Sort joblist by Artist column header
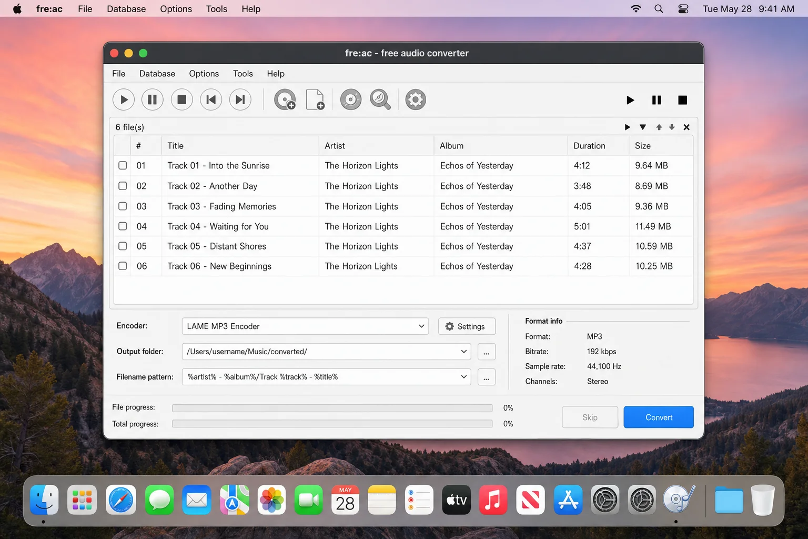This screenshot has width=808, height=539. pyautogui.click(x=376, y=146)
